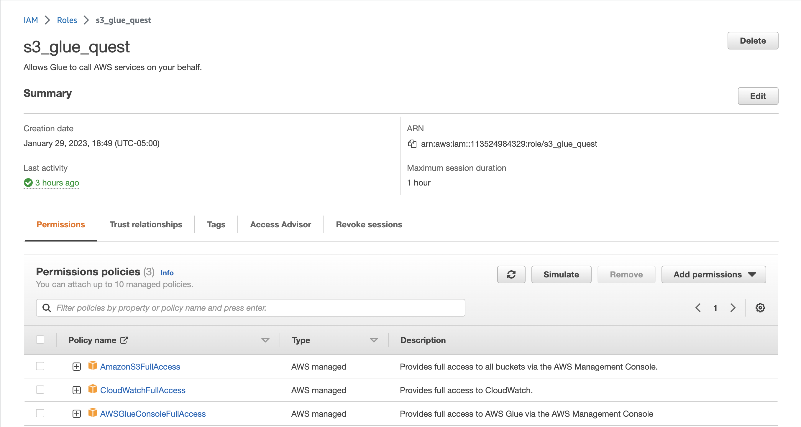Viewport: 801px width, 427px height.
Task: Open the Add permissions dropdown
Action: click(713, 274)
